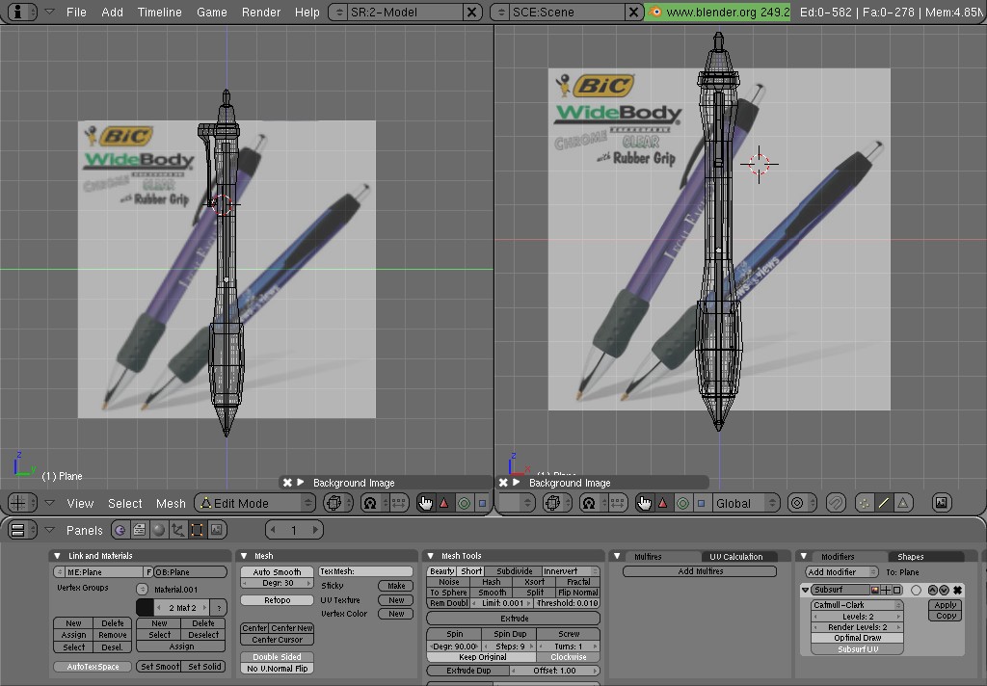The image size is (987, 686).
Task: Open the 3D View window type selector in left viewport
Action: 22,503
